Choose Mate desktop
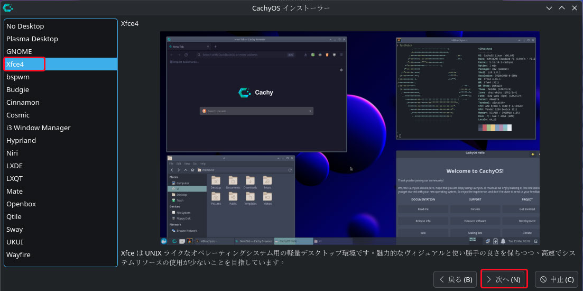 point(61,192)
